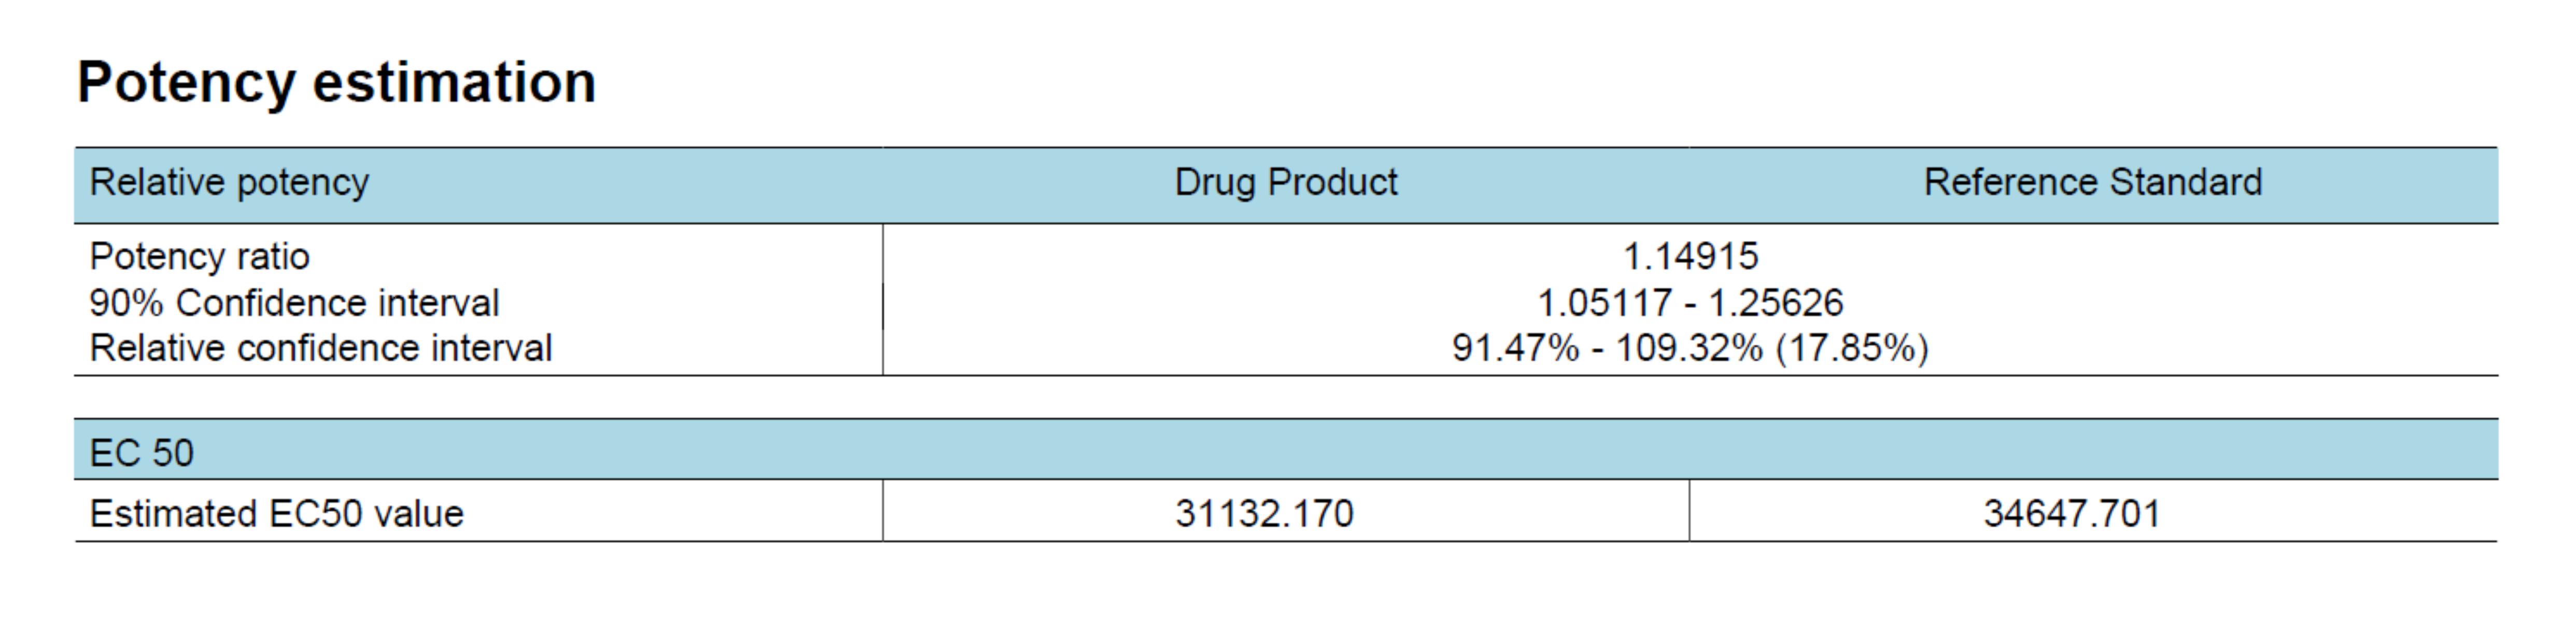Image resolution: width=2576 pixels, height=617 pixels.
Task: Select the "Estimated EC50 value" row label
Action: click(x=276, y=514)
